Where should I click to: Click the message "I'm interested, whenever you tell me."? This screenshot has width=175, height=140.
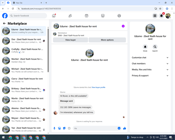point(77,112)
